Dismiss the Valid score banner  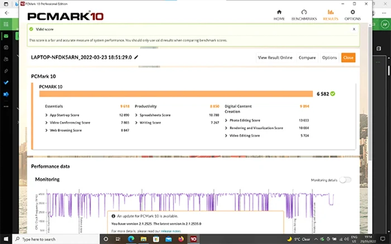pyautogui.click(x=354, y=29)
